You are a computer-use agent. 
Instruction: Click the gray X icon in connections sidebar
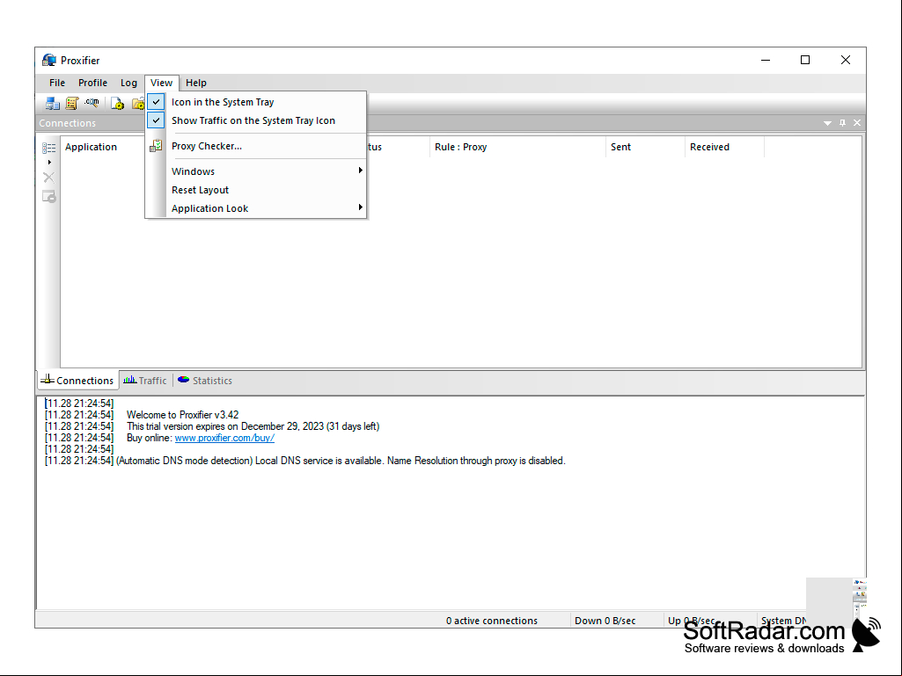pos(49,178)
